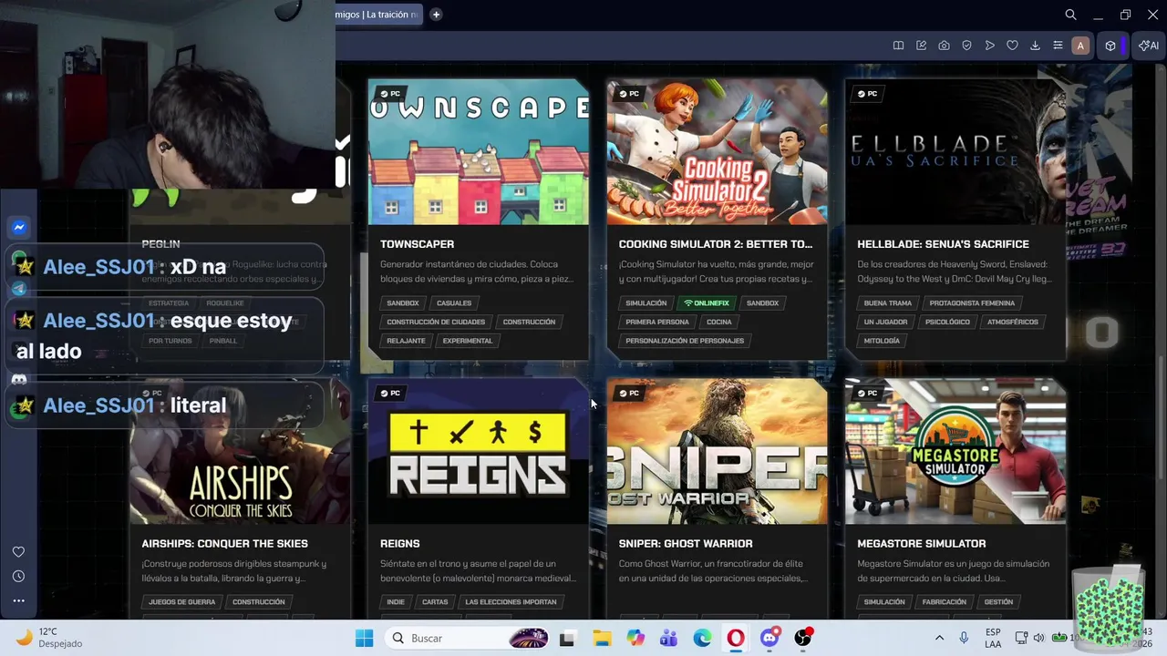Select CASUALES tag on Townscaper

pos(454,303)
